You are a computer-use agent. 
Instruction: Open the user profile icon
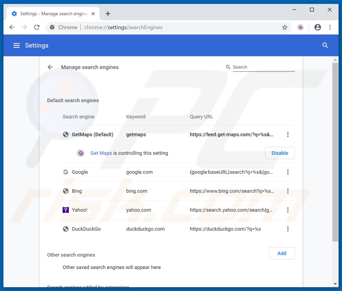point(318,27)
